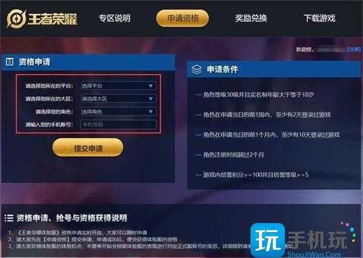Click the 王者荣耀 logo icon

pyautogui.click(x=16, y=19)
